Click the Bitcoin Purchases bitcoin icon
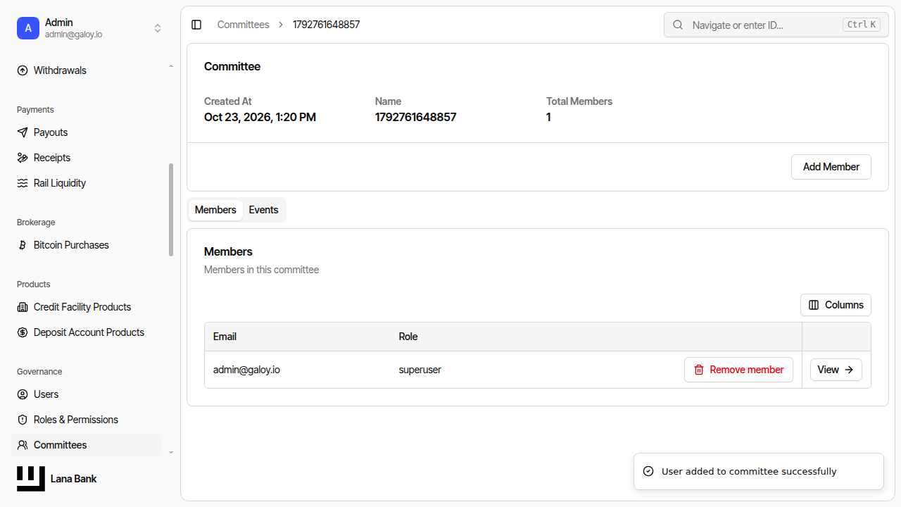Screen dimensions: 901x507 tap(23, 245)
